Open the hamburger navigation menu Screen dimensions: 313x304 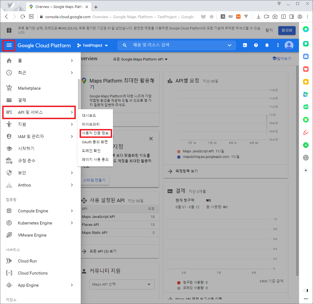point(9,45)
